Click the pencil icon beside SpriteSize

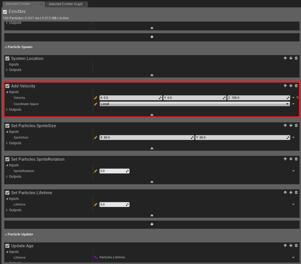[96, 137]
